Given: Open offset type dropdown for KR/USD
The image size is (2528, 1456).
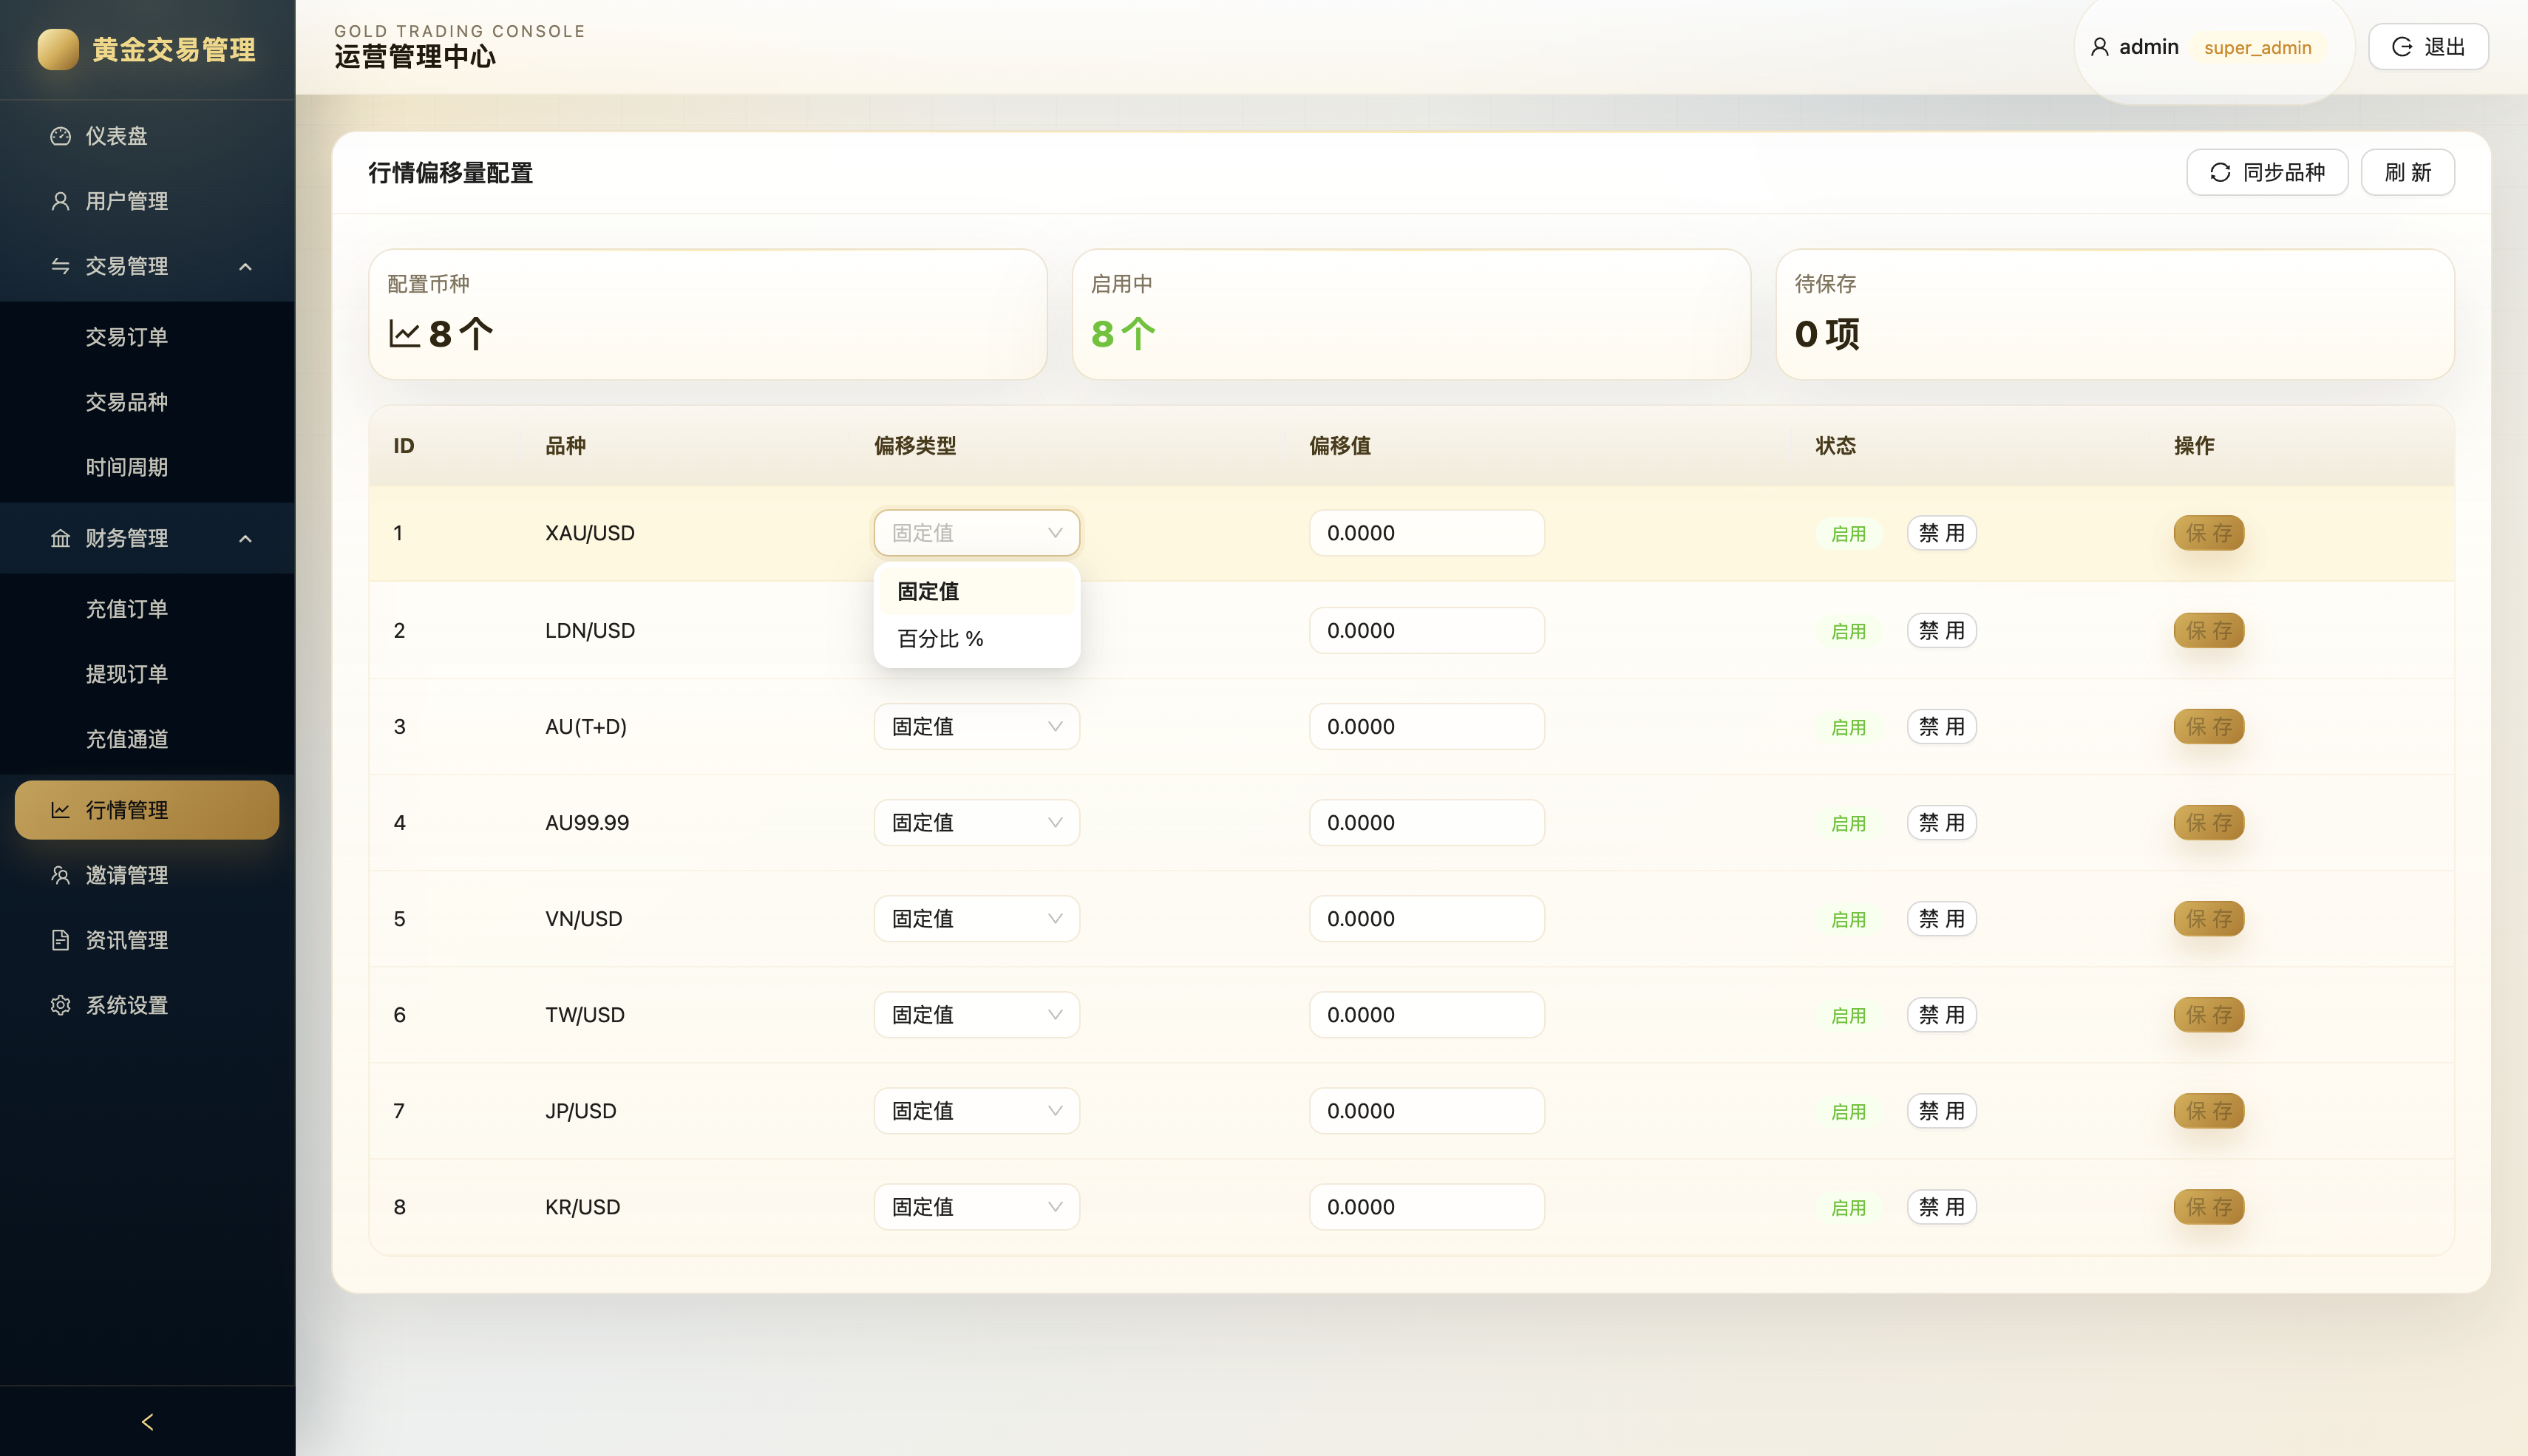Looking at the screenshot, I should click(x=977, y=1207).
